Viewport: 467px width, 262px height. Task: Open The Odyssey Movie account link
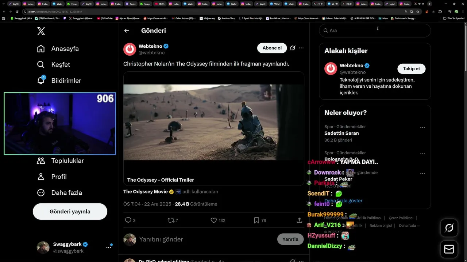tap(146, 191)
